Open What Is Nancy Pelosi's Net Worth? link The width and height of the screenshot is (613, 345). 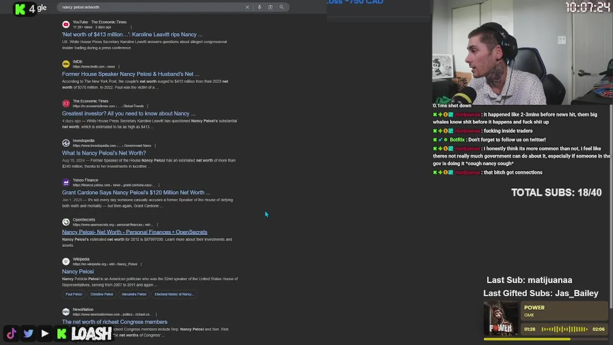click(x=104, y=153)
